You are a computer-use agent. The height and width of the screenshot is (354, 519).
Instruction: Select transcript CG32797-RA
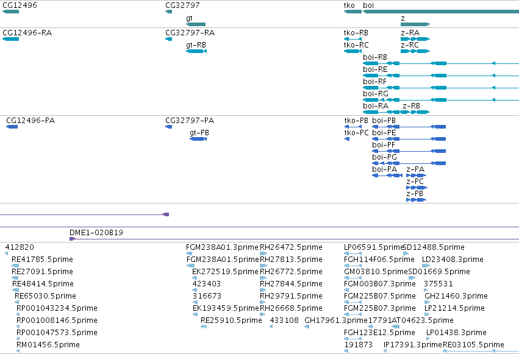pos(168,39)
